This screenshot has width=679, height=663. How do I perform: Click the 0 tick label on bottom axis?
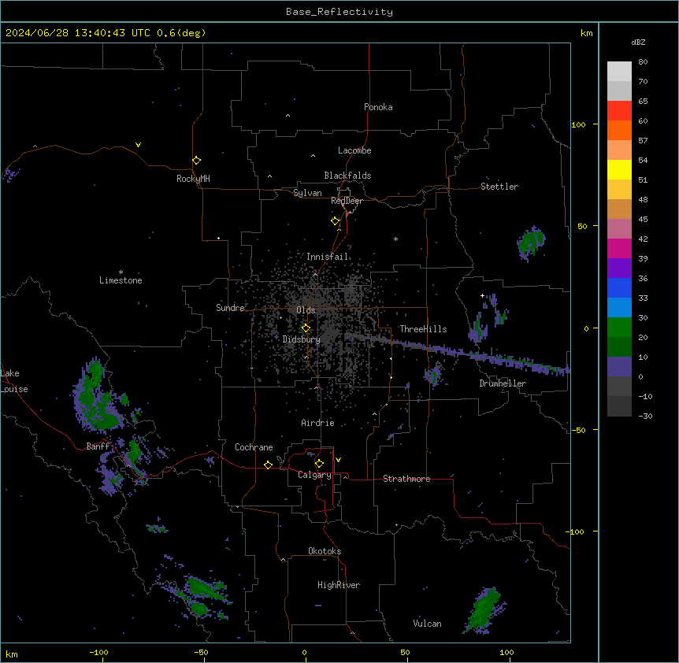pyautogui.click(x=304, y=652)
